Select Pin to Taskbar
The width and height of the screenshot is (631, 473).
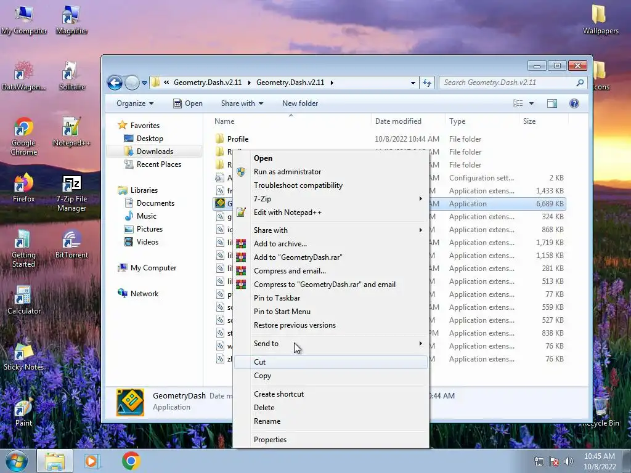click(x=331, y=298)
